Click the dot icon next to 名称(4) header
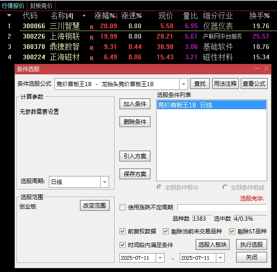Viewport: 277px width, 272px height. tap(84, 16)
